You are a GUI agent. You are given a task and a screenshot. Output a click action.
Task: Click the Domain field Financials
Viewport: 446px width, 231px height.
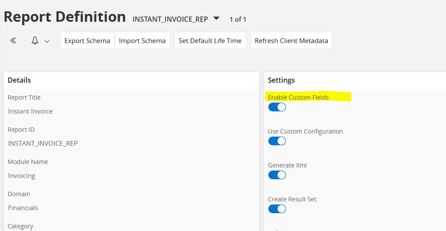click(23, 208)
